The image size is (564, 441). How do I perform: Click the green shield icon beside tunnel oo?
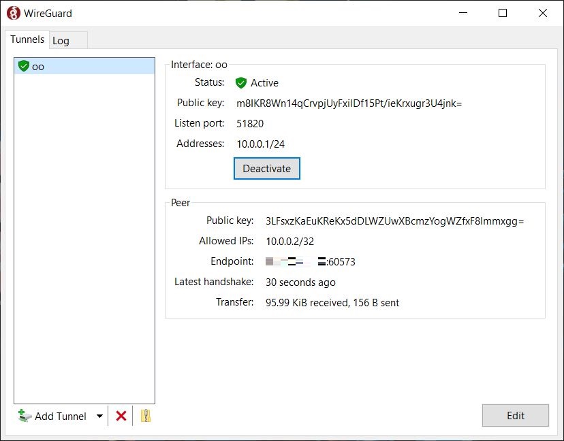pos(24,66)
